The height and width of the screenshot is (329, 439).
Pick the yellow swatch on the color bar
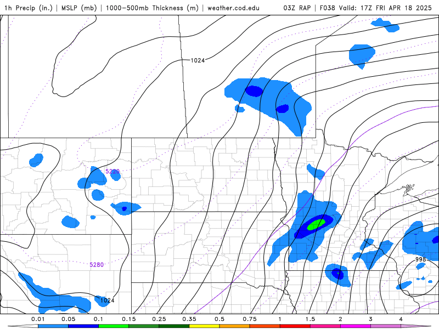coord(204,326)
